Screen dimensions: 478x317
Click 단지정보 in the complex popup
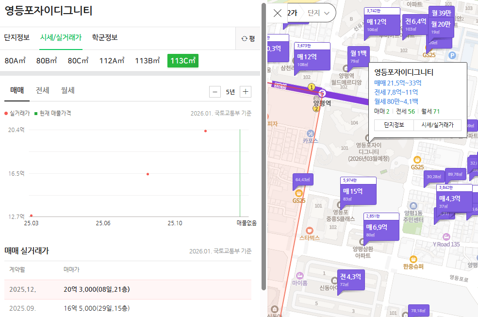click(x=393, y=125)
